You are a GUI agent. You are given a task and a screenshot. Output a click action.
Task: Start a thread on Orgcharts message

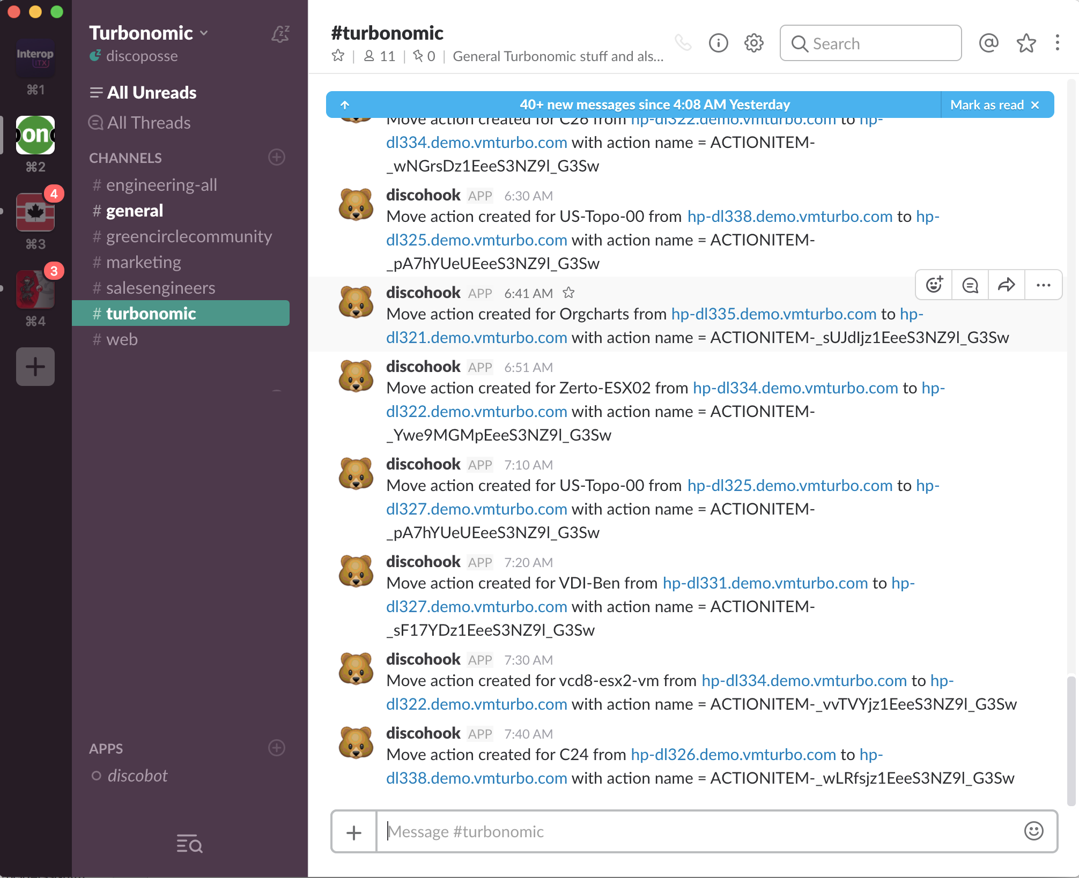[970, 285]
